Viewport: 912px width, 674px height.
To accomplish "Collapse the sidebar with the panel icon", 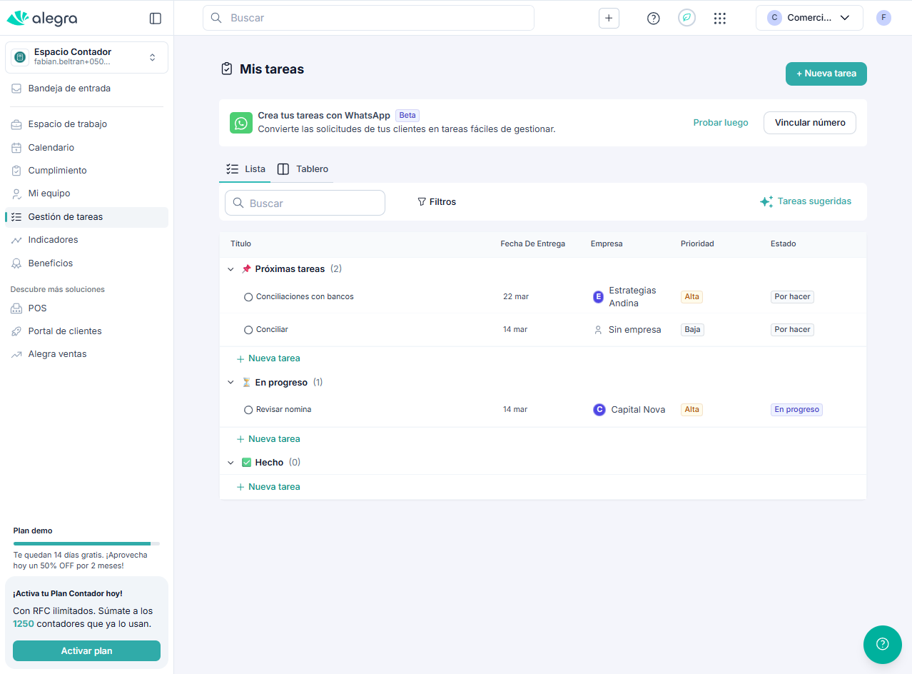I will pyautogui.click(x=155, y=19).
